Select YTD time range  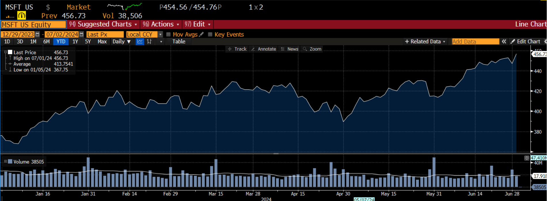[x=61, y=42]
